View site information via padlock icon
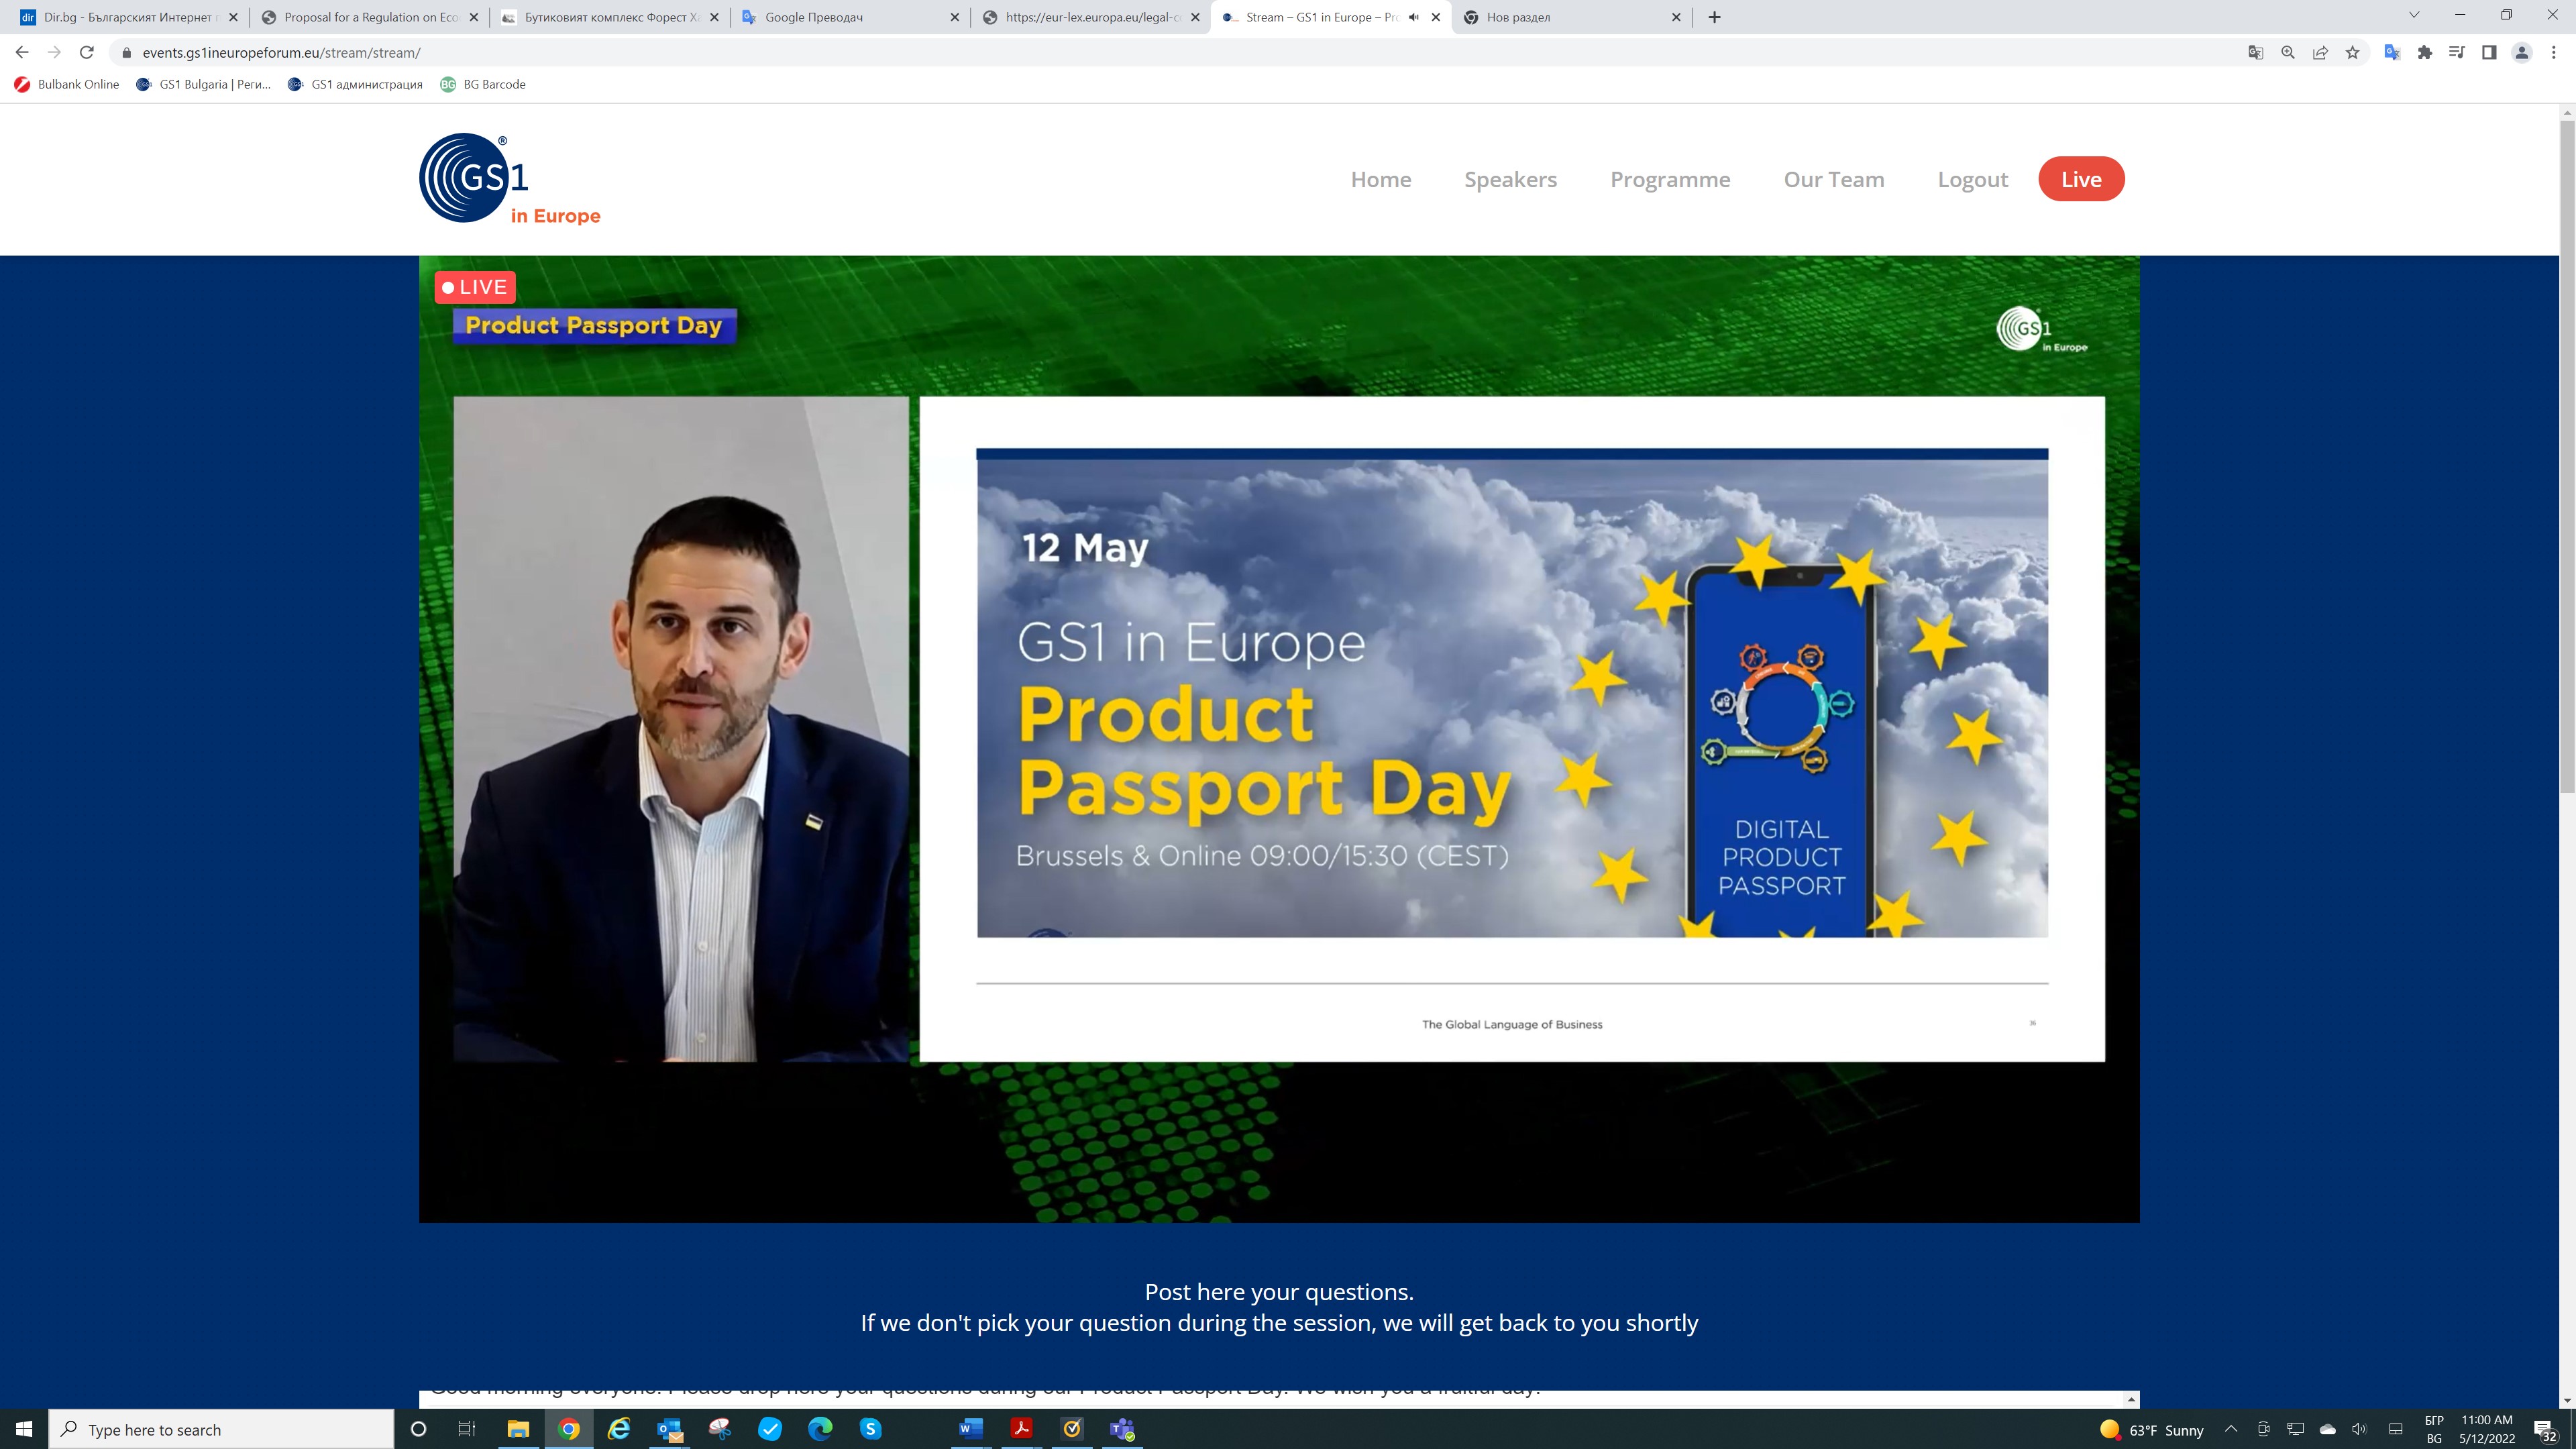The width and height of the screenshot is (2576, 1449). [x=126, y=53]
